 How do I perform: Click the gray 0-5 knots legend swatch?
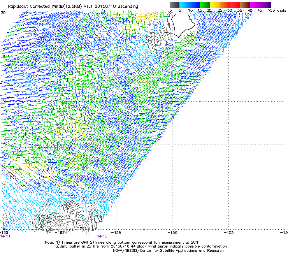(x=174, y=5)
